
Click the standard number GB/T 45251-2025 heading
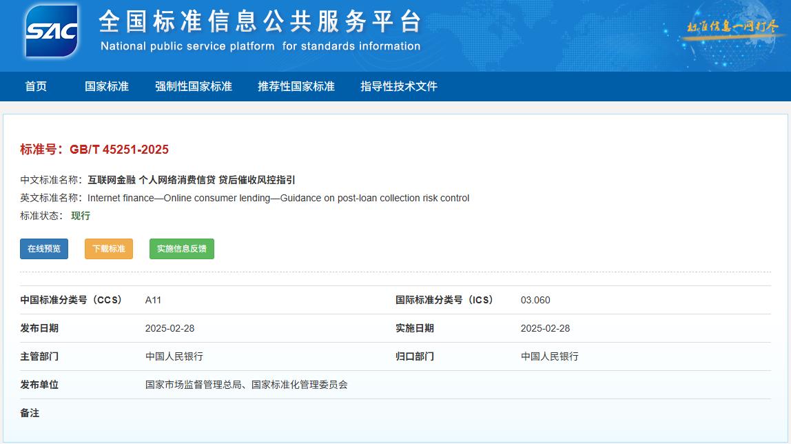pyautogui.click(x=94, y=150)
